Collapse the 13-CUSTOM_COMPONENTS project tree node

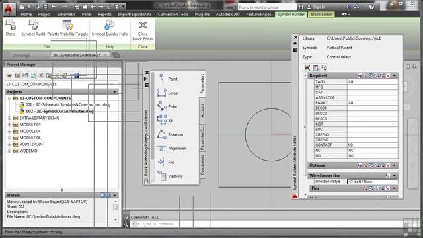tap(9, 99)
